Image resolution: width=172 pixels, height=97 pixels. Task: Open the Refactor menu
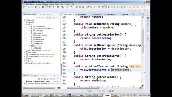pyautogui.click(x=38, y=4)
